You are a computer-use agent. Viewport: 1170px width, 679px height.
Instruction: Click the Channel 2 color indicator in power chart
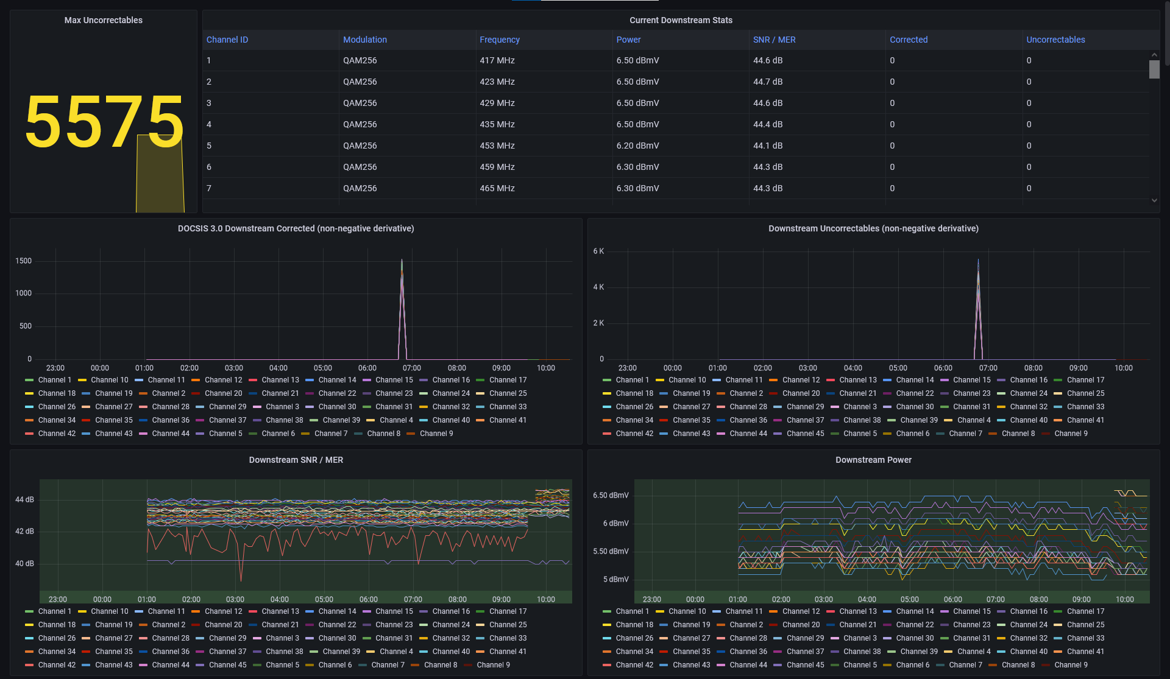pos(721,625)
